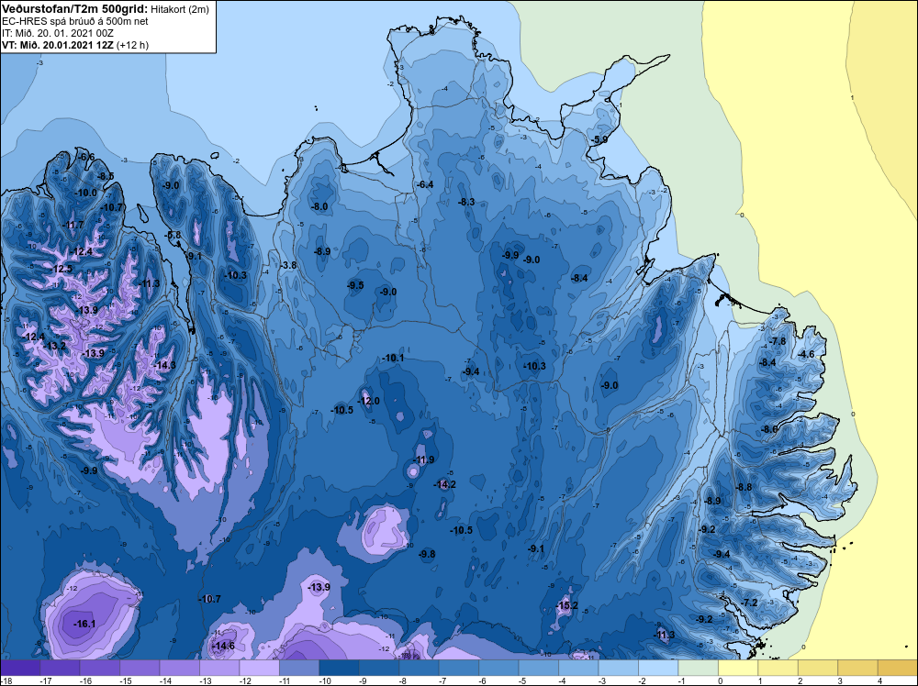918x686 pixels.
Task: Click the -5.8 temperature label
Action: 174,235
